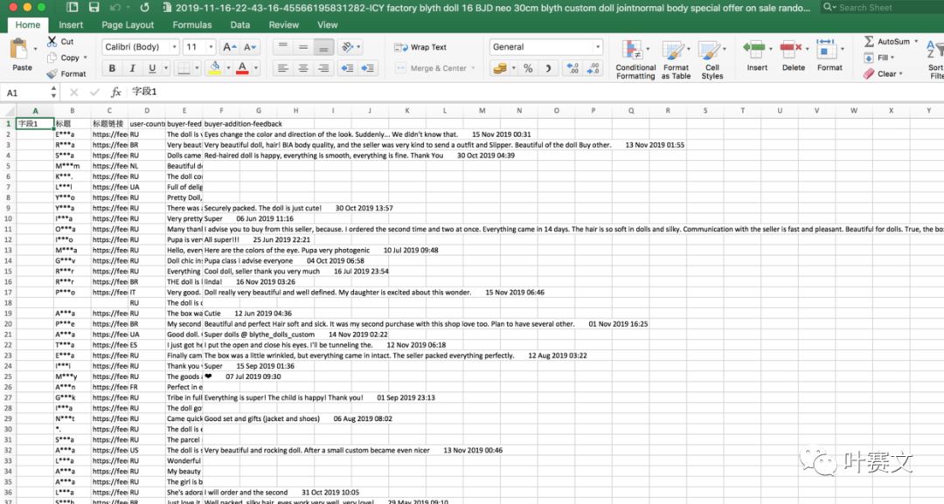Click the Paste clipboard icon

coord(21,51)
